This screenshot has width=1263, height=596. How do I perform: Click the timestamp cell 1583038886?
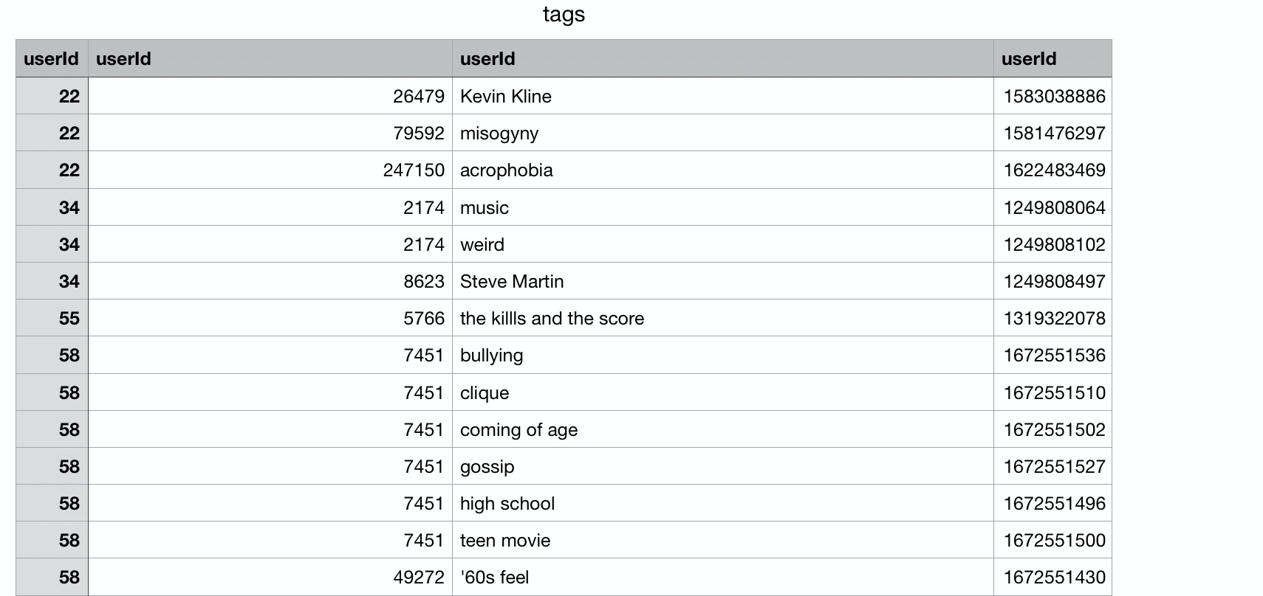1054,97
